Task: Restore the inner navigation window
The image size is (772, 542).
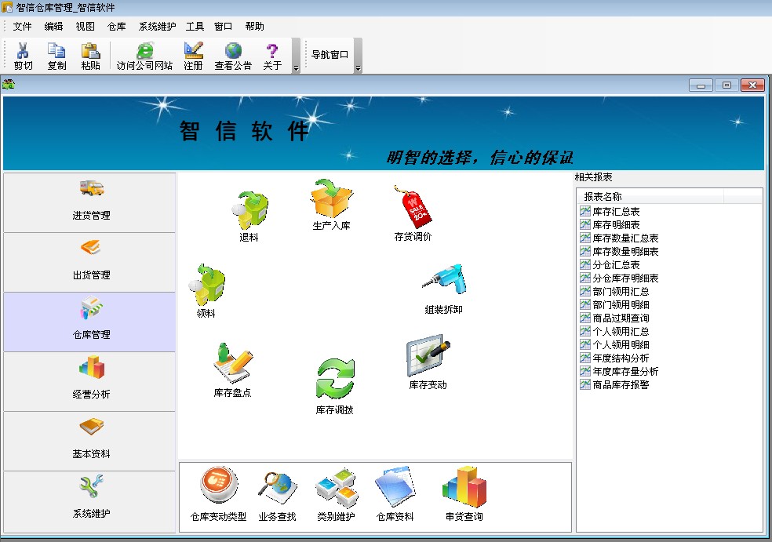Action: pyautogui.click(x=726, y=85)
